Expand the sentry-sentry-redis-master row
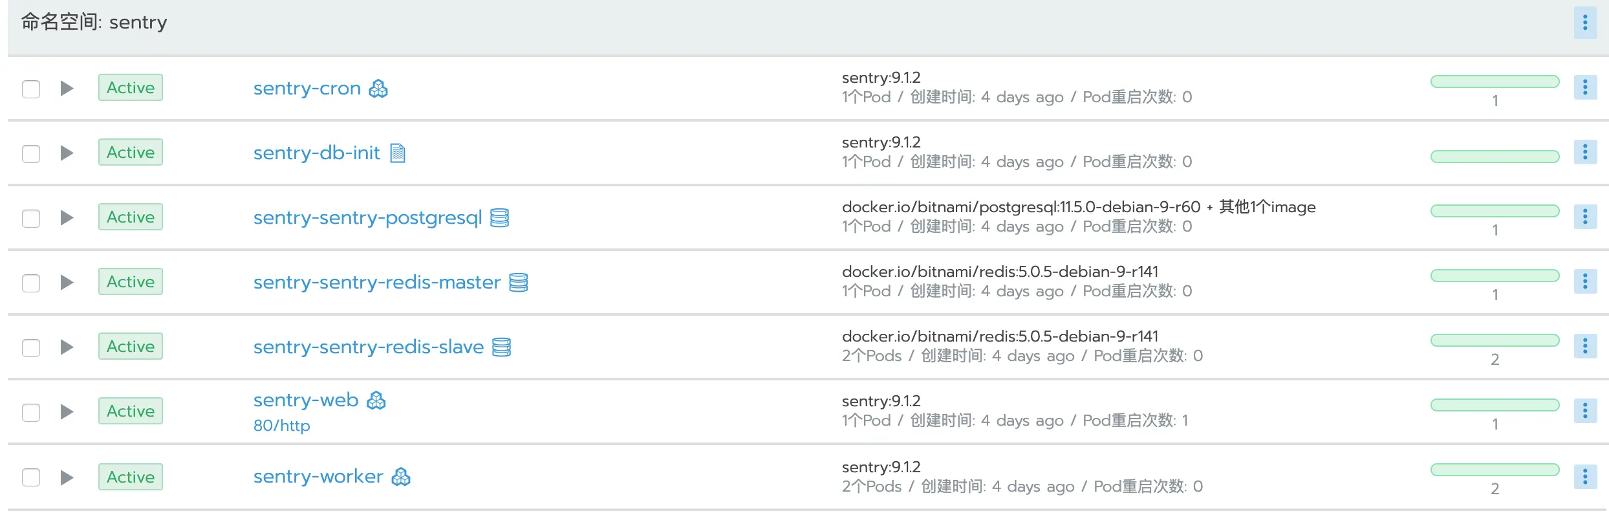The image size is (1609, 524). click(67, 283)
